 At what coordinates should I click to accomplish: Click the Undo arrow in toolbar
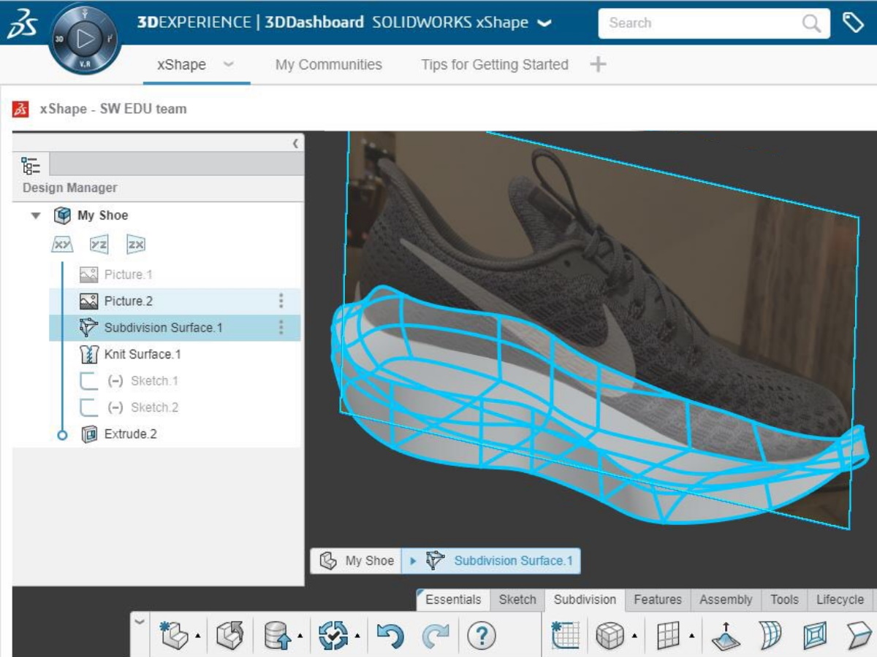click(x=390, y=636)
